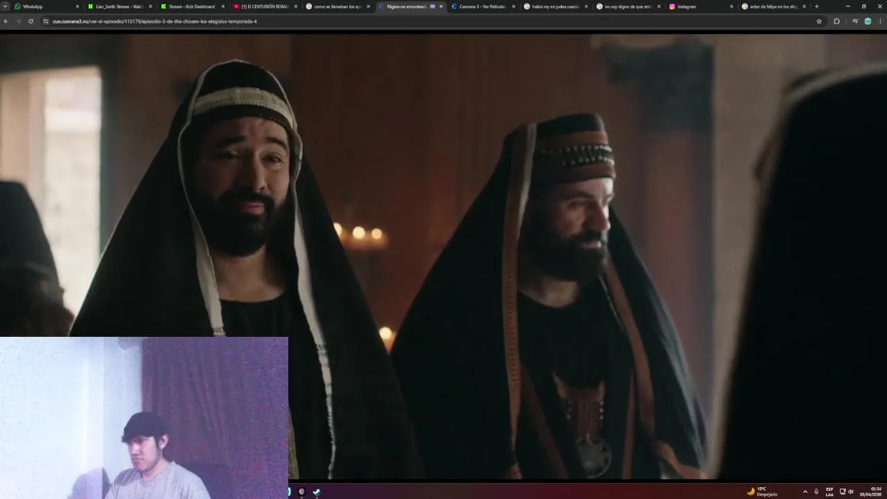Click the webcam overlay thumbnail
887x499 pixels.
144,418
